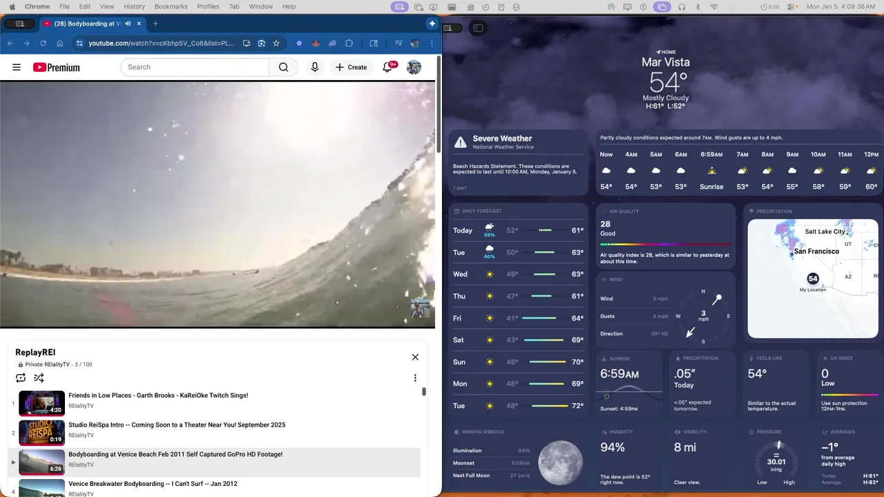Open YouTube hamburger guide menu

pos(17,67)
